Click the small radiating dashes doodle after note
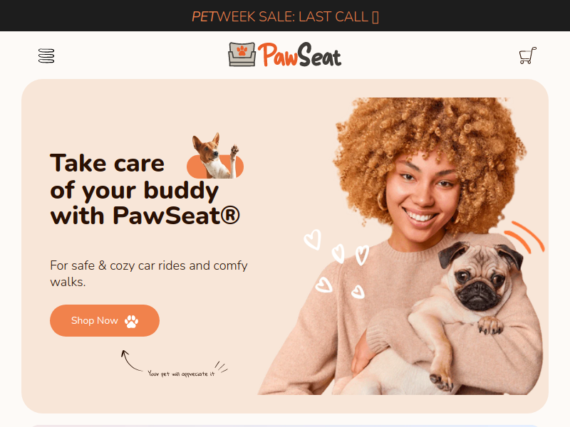The image size is (570, 427). coord(222,367)
